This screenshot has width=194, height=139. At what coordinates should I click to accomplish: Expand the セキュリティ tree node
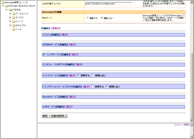[10, 25]
